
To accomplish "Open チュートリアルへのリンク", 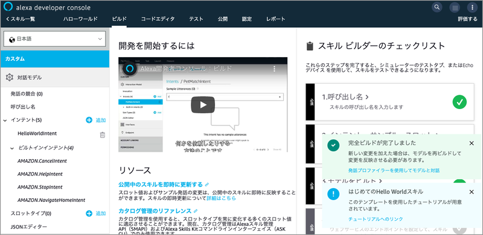I will point(376,219).
